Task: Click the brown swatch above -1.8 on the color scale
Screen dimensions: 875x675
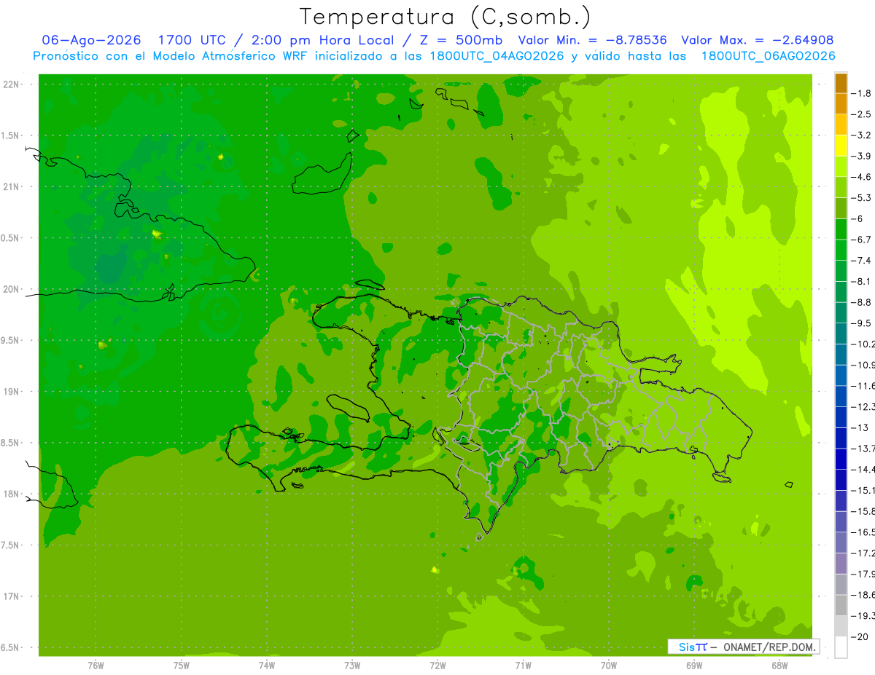Action: coord(841,83)
